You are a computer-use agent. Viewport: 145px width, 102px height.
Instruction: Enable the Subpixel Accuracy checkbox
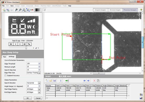coord(5,76)
